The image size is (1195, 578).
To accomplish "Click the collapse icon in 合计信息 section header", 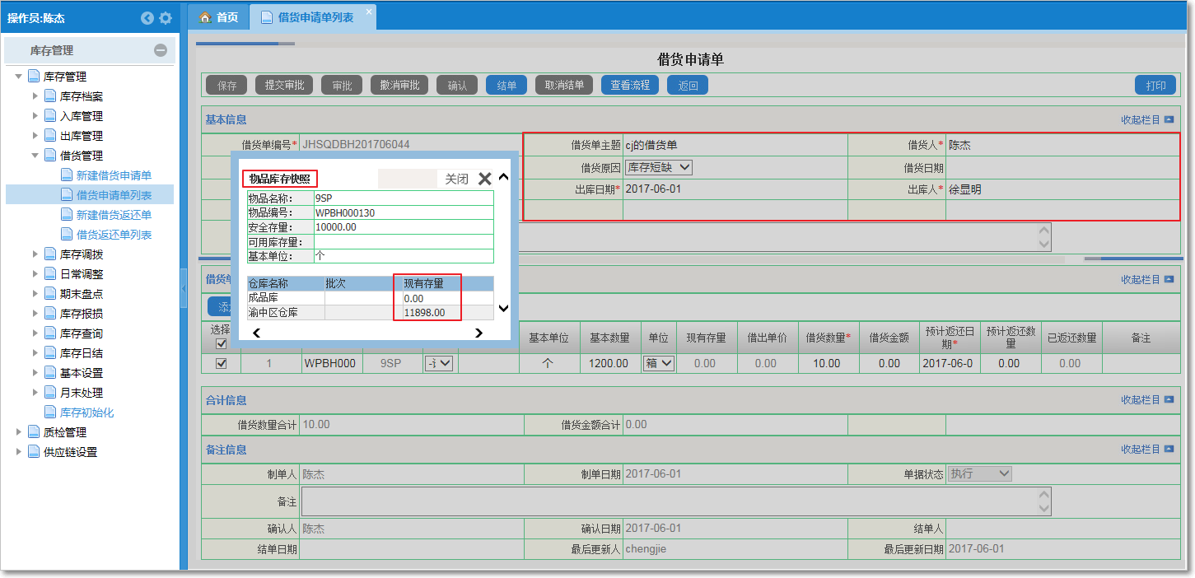I will [x=1169, y=400].
